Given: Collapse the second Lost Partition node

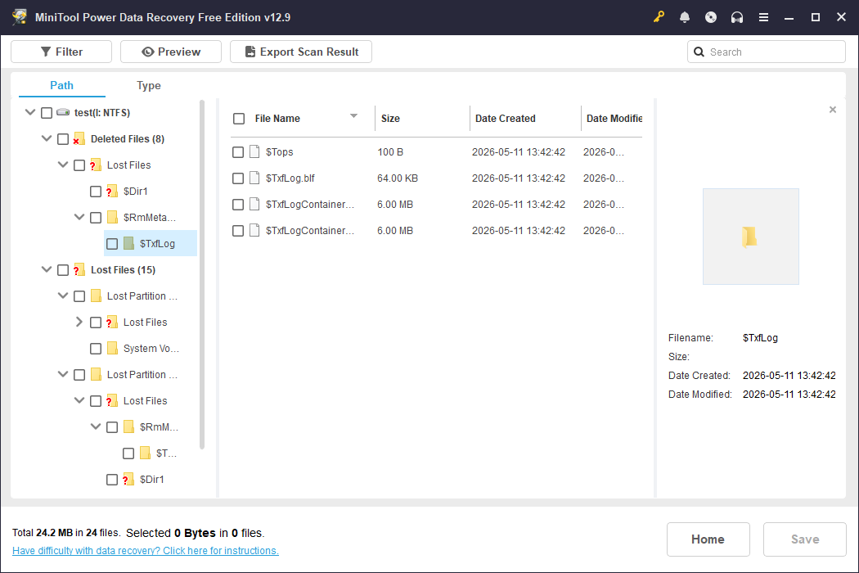Looking at the screenshot, I should coord(63,374).
